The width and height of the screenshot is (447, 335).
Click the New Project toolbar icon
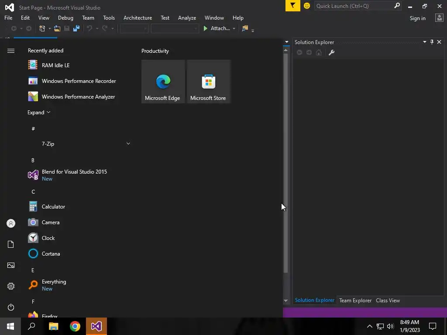(42, 28)
